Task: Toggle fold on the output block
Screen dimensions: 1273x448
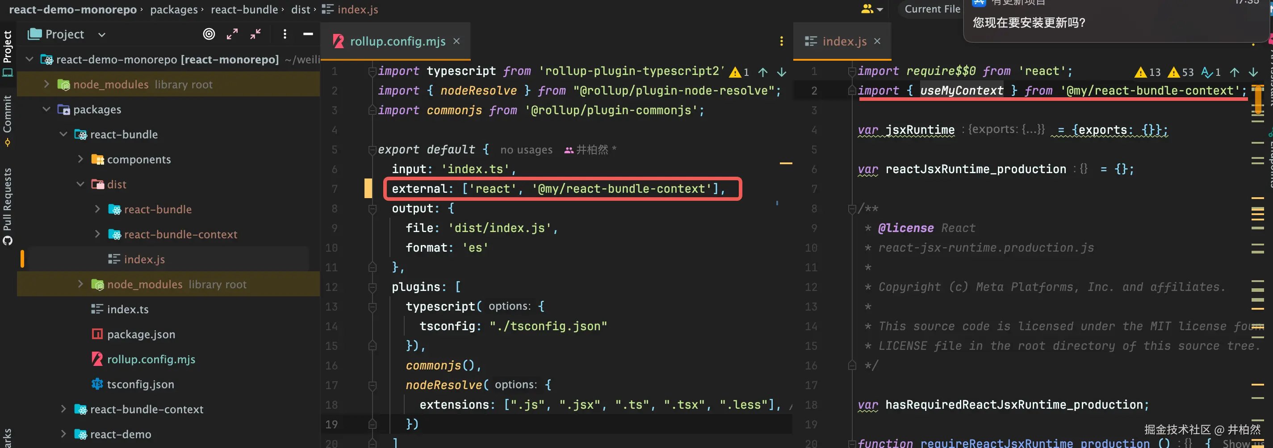Action: (373, 209)
